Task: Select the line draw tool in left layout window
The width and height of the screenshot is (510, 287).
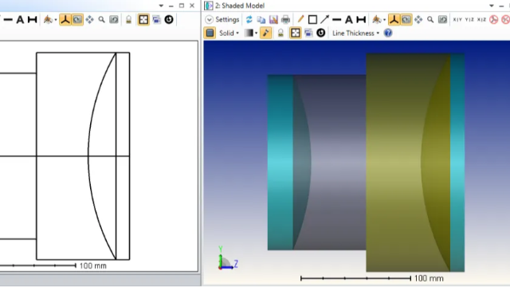Action: [x=8, y=19]
